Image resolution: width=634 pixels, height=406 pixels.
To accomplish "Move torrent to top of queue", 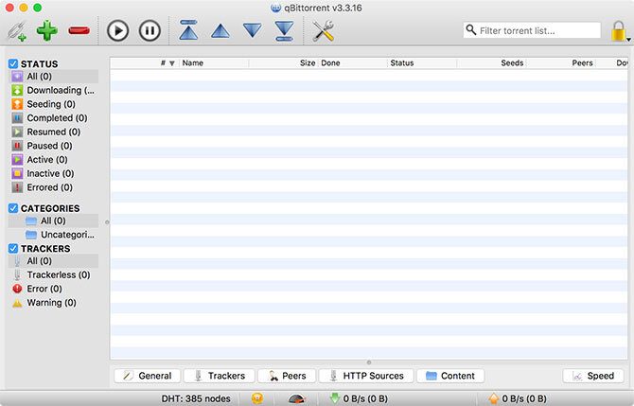I will click(188, 30).
